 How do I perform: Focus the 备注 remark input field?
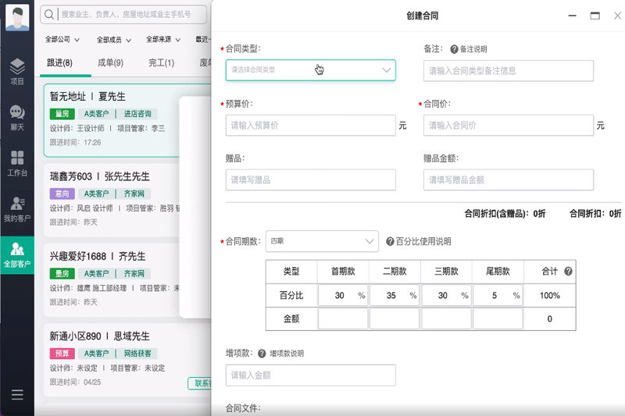(509, 71)
